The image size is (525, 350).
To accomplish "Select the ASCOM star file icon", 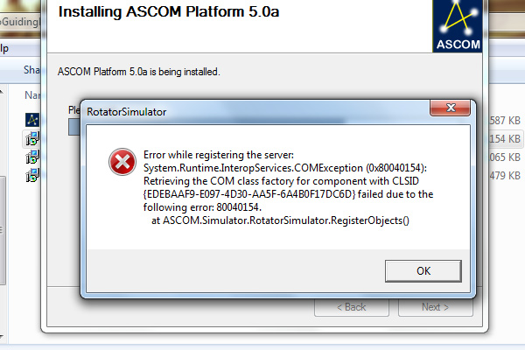I will (32, 120).
